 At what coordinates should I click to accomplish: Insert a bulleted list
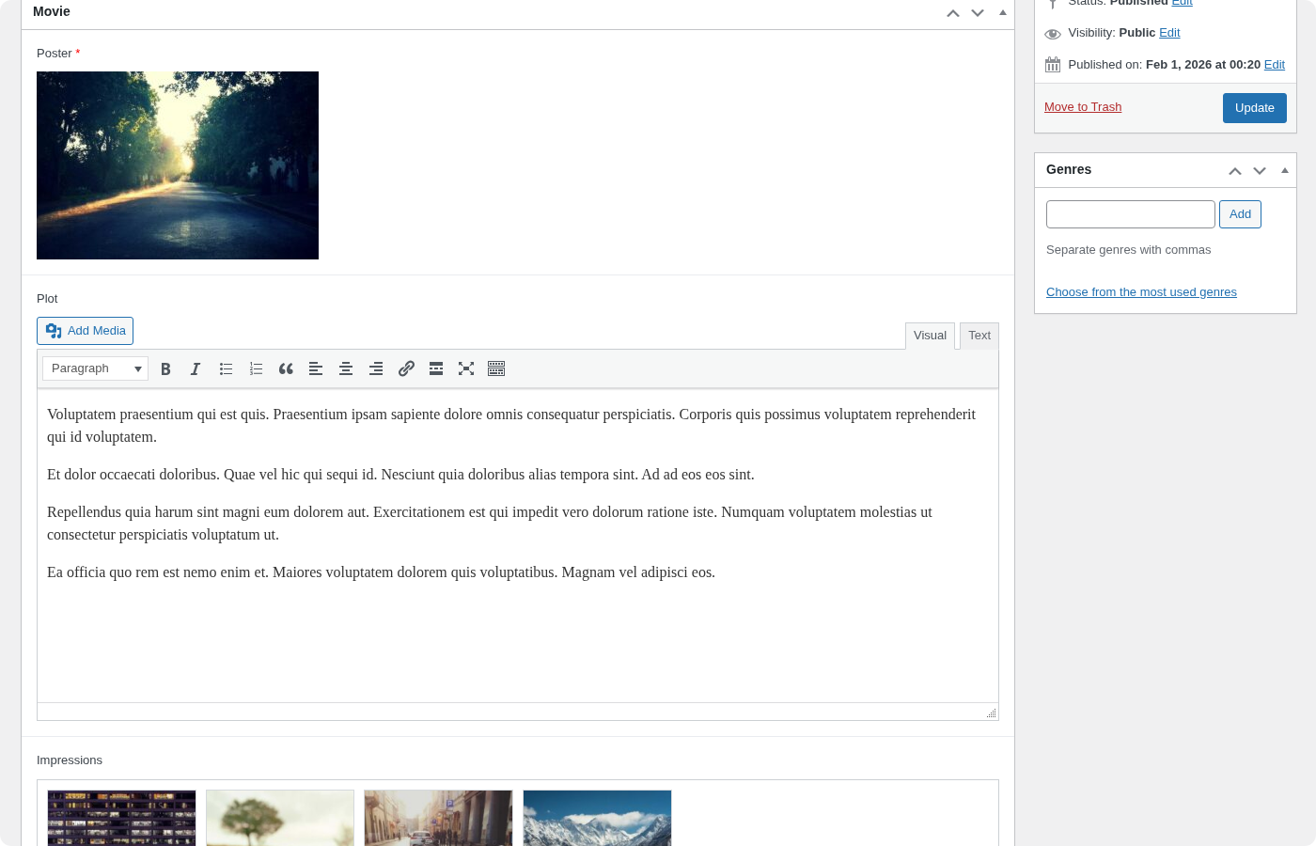point(226,368)
